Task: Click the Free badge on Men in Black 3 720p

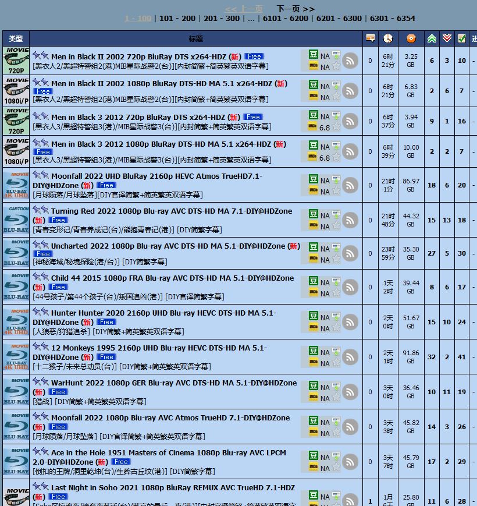Action: 253,117
